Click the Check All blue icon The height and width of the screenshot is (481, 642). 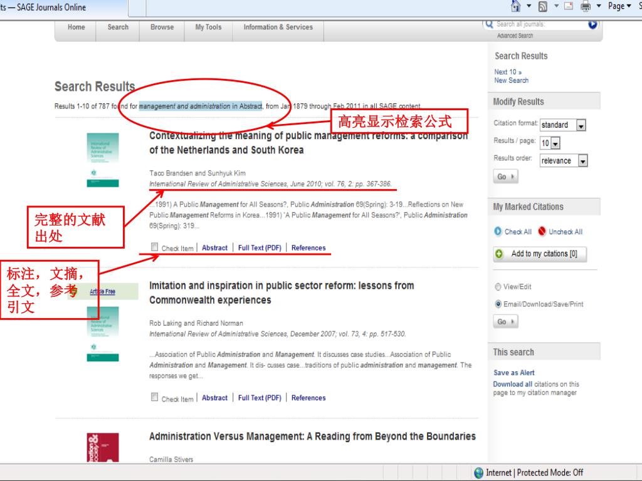pos(498,232)
